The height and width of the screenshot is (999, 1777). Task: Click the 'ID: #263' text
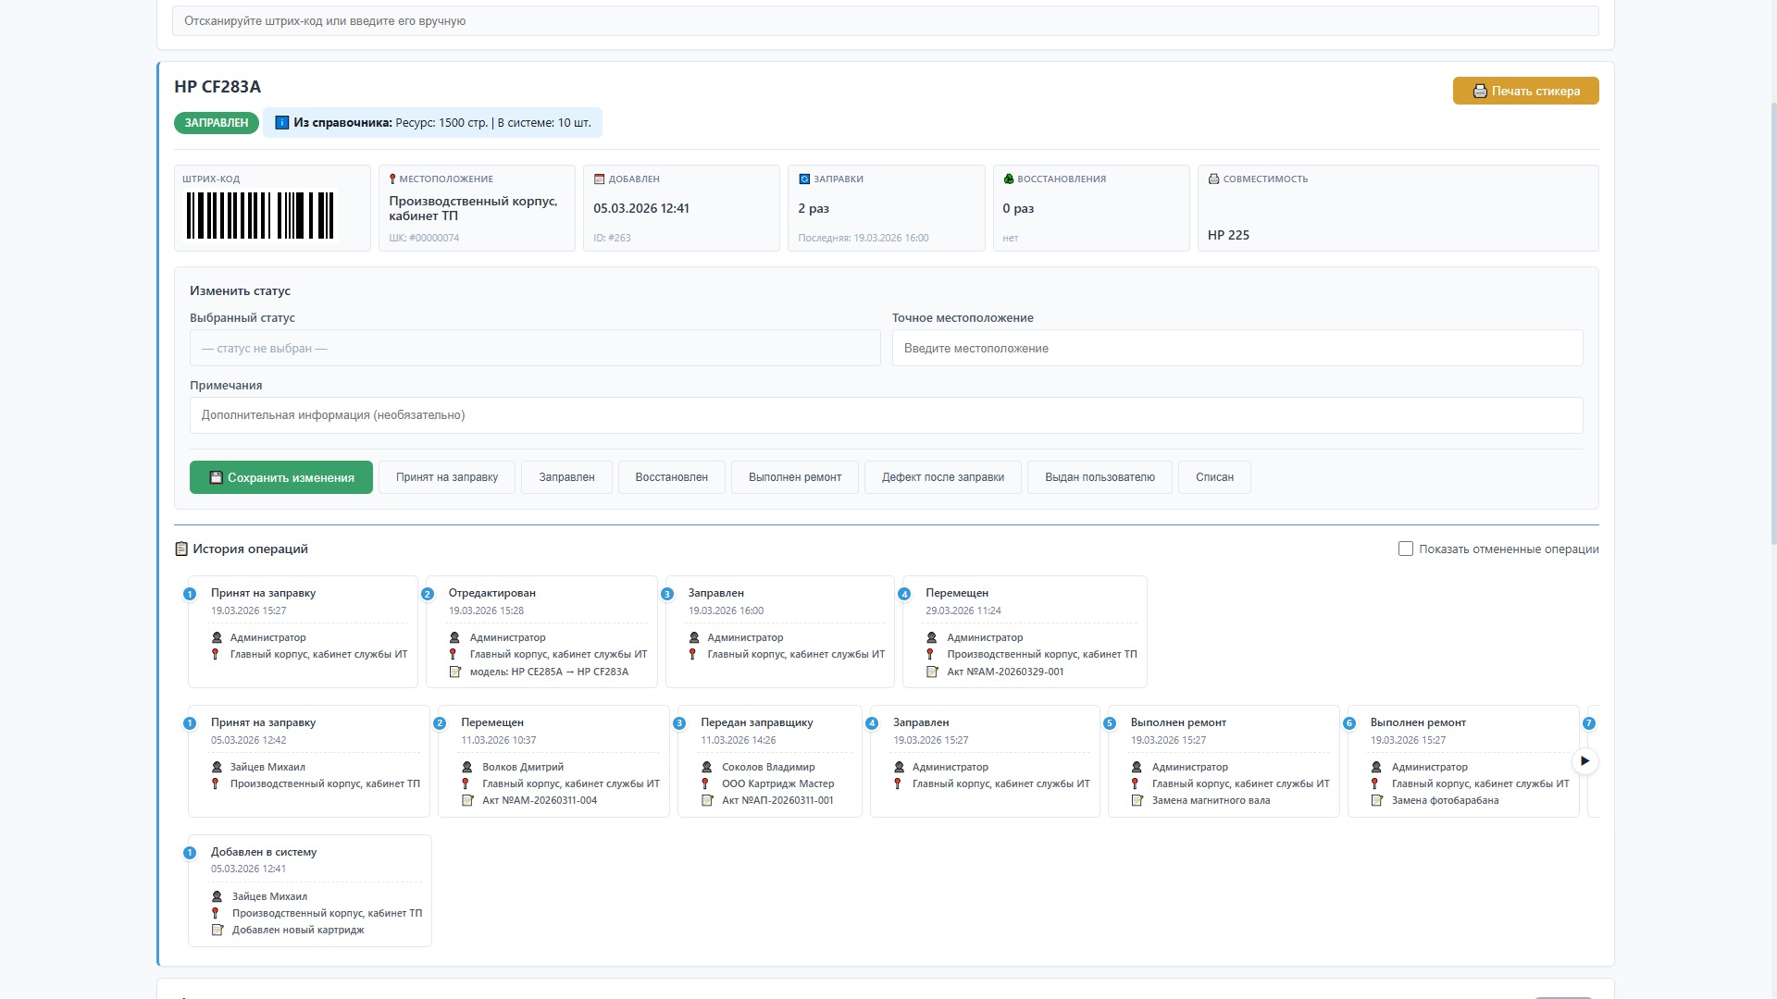pos(612,238)
